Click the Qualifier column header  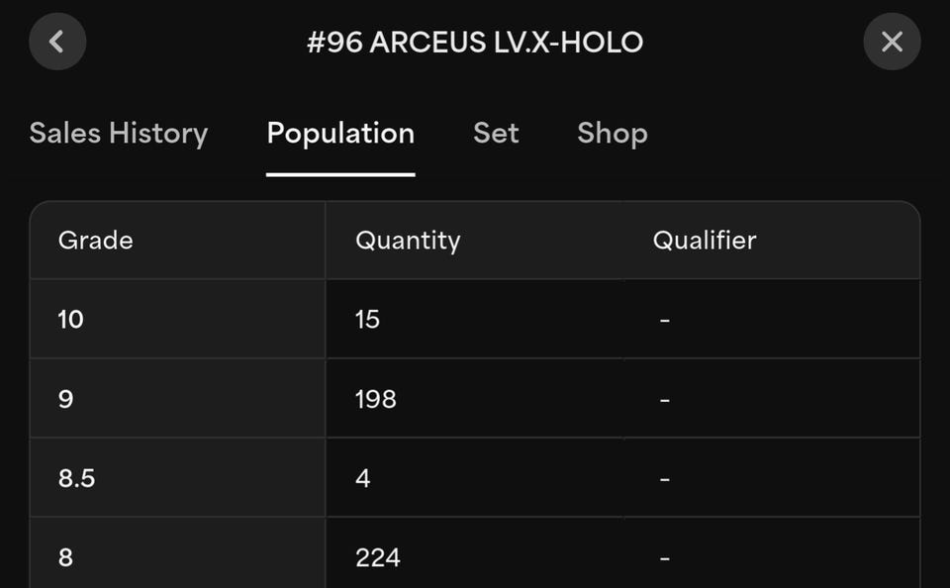coord(705,241)
